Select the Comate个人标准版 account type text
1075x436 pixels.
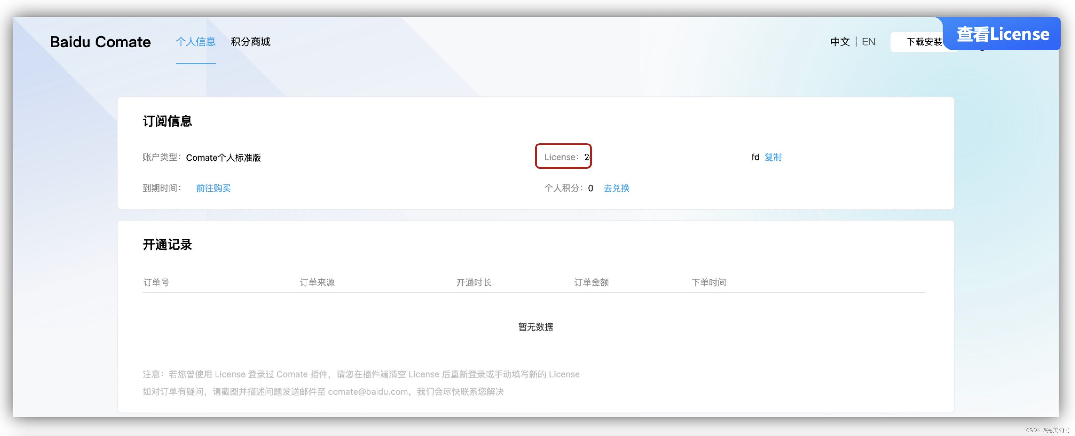point(223,157)
